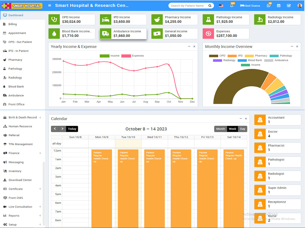The image size is (305, 228).
Task: Expand the Certificate menu arrow
Action: pos(40,189)
